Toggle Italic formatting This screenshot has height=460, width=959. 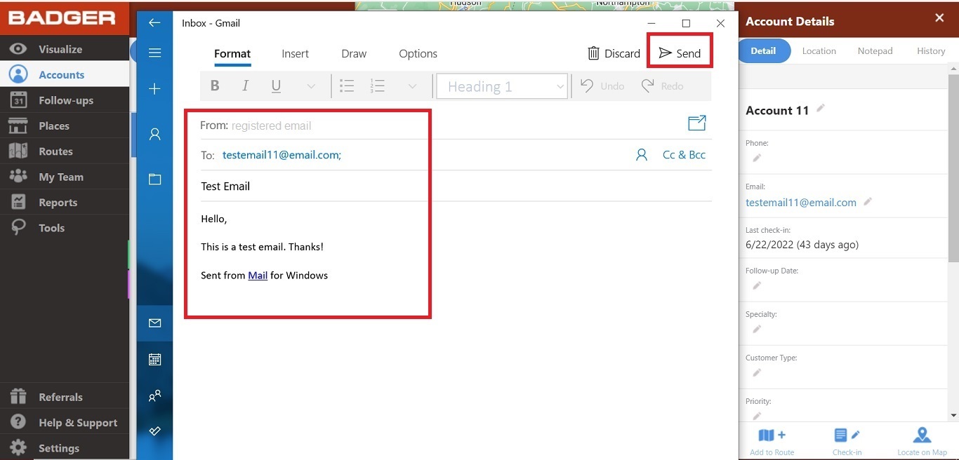pyautogui.click(x=245, y=86)
